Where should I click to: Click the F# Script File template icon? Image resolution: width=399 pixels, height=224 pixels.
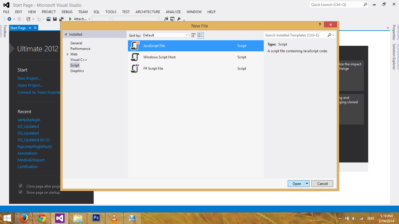tap(135, 69)
